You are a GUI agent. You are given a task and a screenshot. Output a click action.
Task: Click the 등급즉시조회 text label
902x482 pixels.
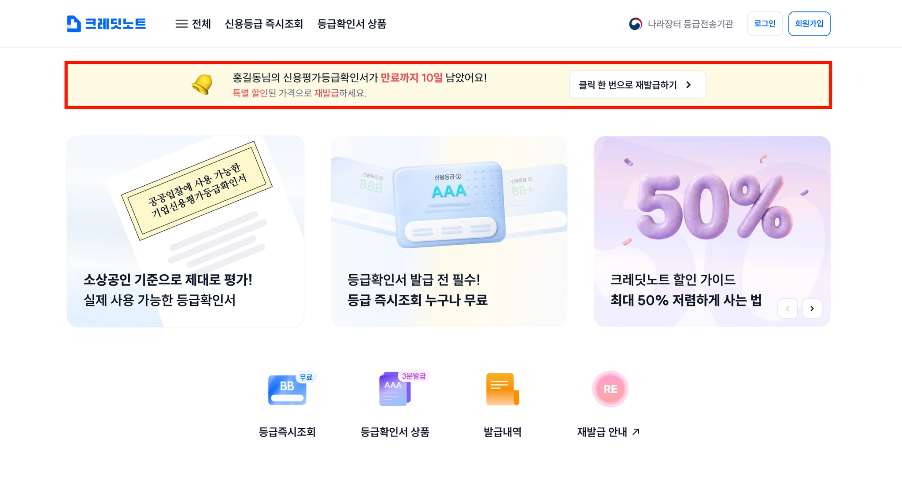click(287, 432)
